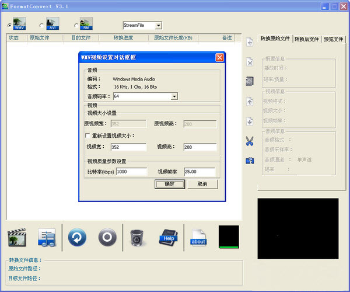Click the music notes audio icon

[47, 237]
